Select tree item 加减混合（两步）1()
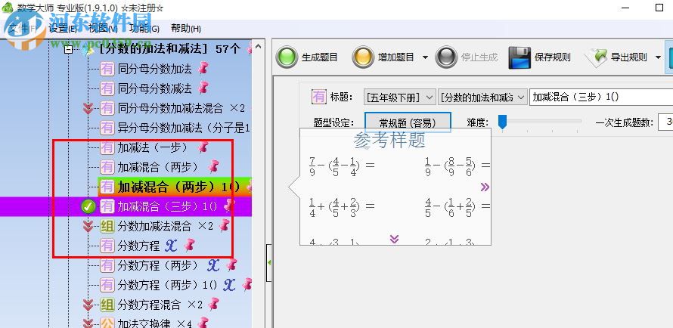 [x=178, y=187]
